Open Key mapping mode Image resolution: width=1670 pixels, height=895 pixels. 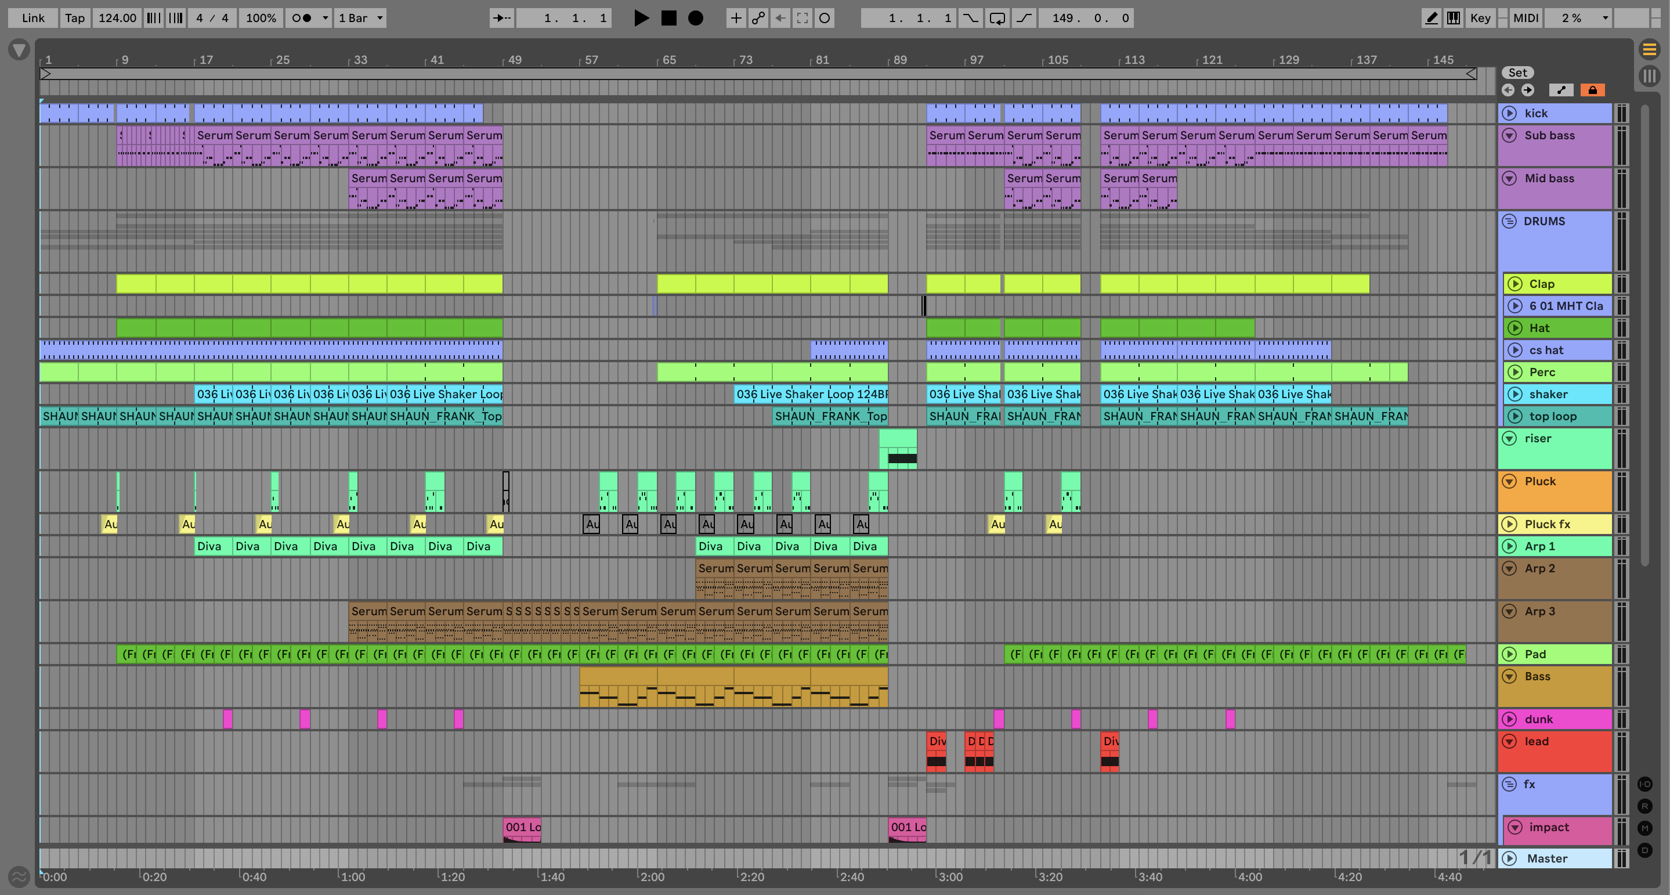click(x=1480, y=18)
